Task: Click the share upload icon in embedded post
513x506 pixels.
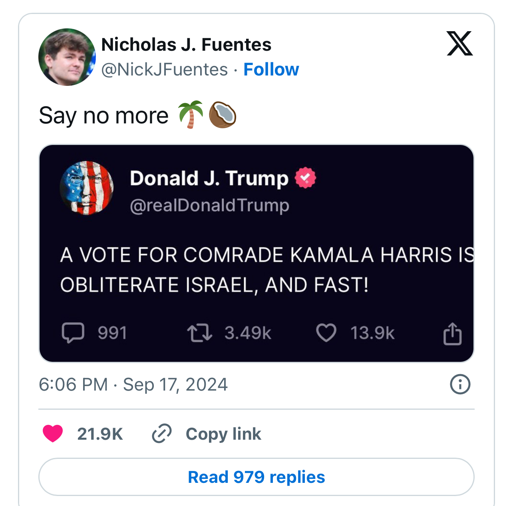Action: (453, 333)
